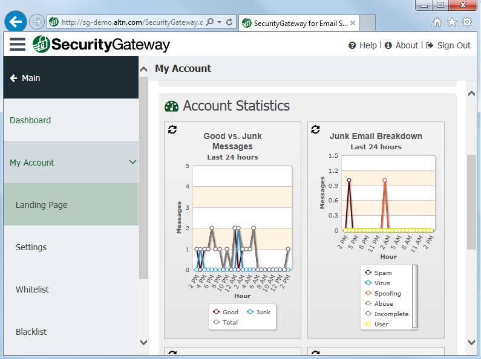The width and height of the screenshot is (481, 359).
Task: Open a new blank browser tab
Action: [x=367, y=23]
